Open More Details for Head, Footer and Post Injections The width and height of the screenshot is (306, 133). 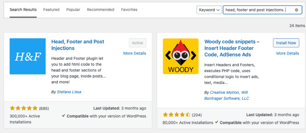tap(134, 53)
